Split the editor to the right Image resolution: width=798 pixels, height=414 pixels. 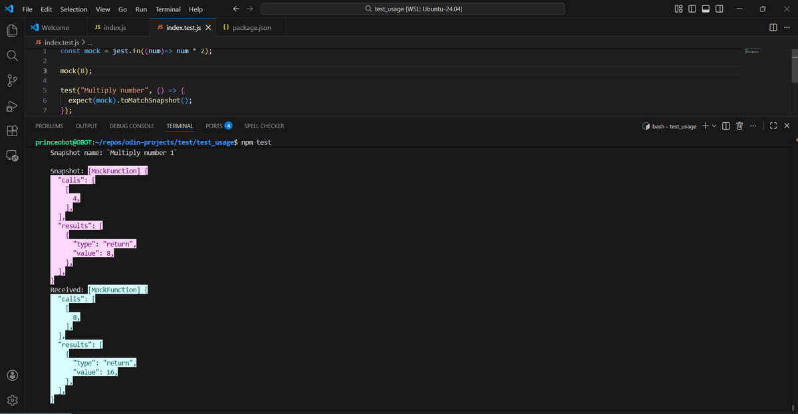point(773,27)
